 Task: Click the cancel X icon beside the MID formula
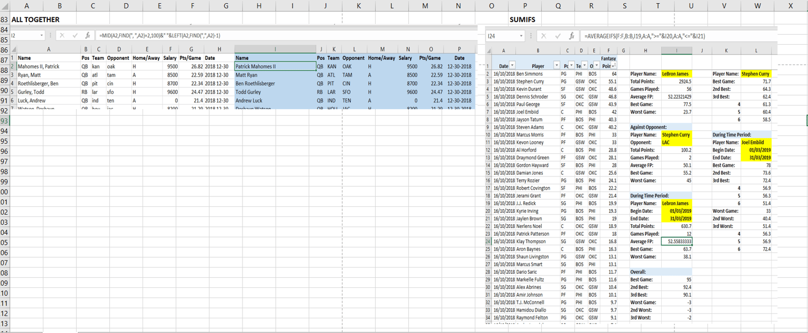62,36
